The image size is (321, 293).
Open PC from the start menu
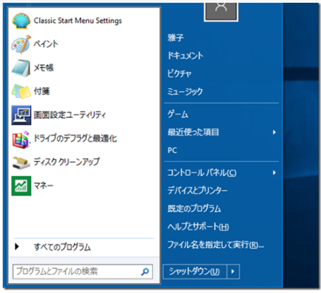172,150
